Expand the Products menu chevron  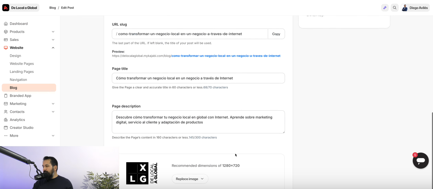pyautogui.click(x=53, y=32)
